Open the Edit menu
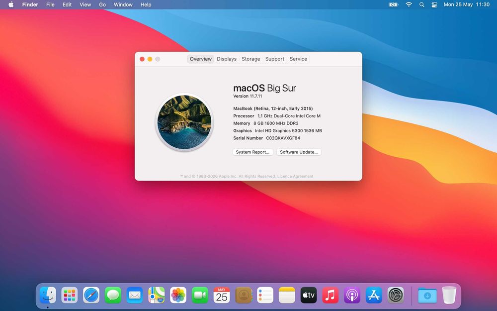Viewport: 497px width, 311px height. click(67, 4)
